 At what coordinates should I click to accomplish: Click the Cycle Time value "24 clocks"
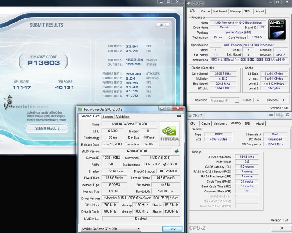pos(247,182)
